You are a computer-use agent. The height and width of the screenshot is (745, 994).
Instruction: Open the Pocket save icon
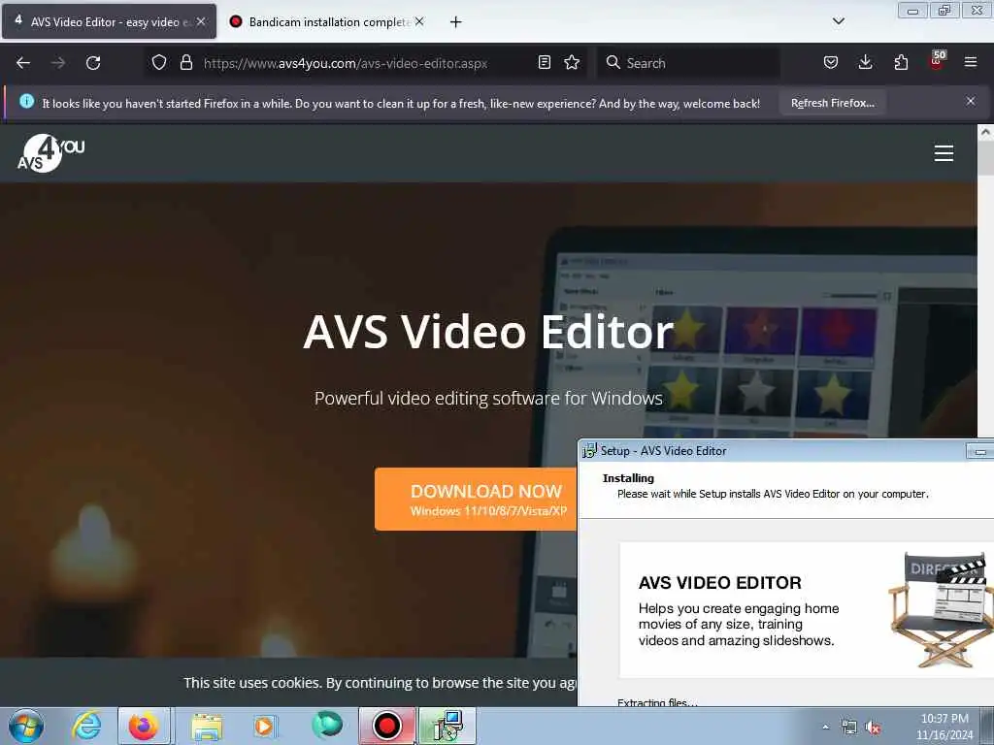point(831,62)
